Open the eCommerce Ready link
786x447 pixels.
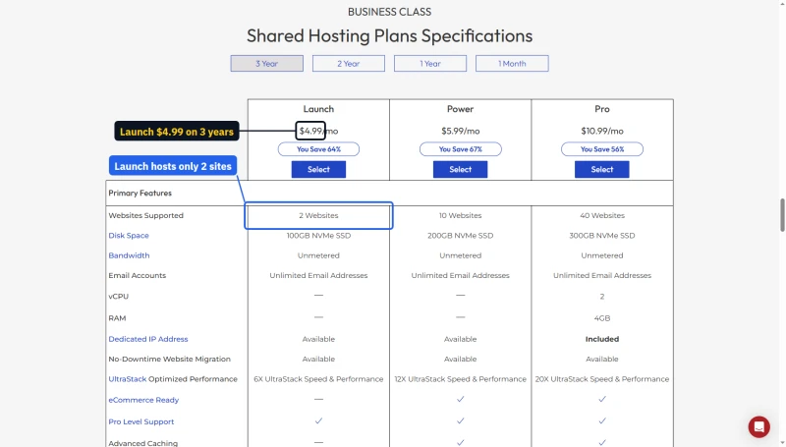tap(143, 400)
